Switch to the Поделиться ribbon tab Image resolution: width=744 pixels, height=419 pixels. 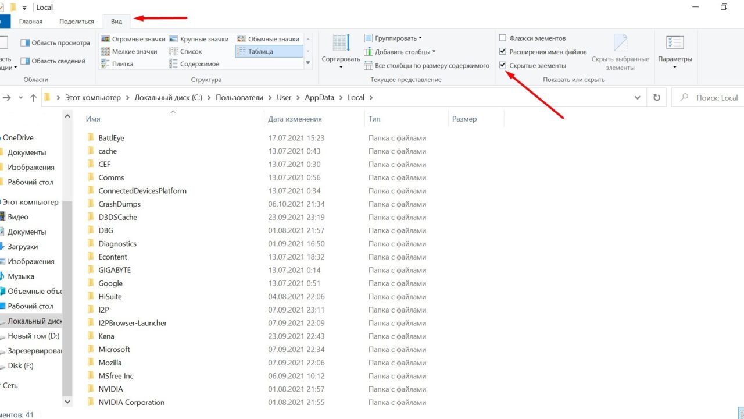point(76,22)
